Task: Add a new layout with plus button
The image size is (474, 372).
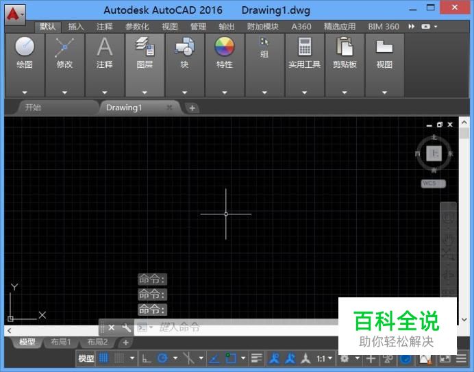Action: pyautogui.click(x=125, y=343)
